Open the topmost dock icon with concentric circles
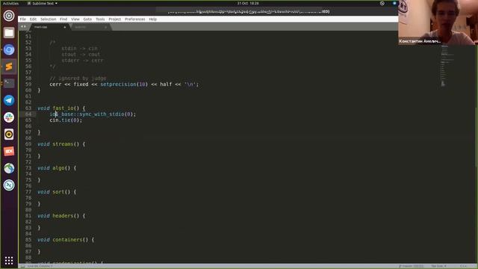 tap(9, 16)
